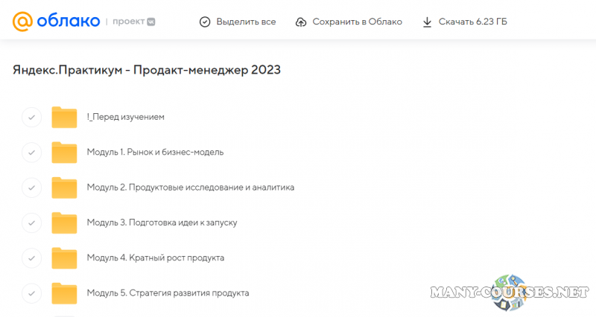Open the !_Перед изучением folder icon
596x317 pixels.
pos(65,117)
